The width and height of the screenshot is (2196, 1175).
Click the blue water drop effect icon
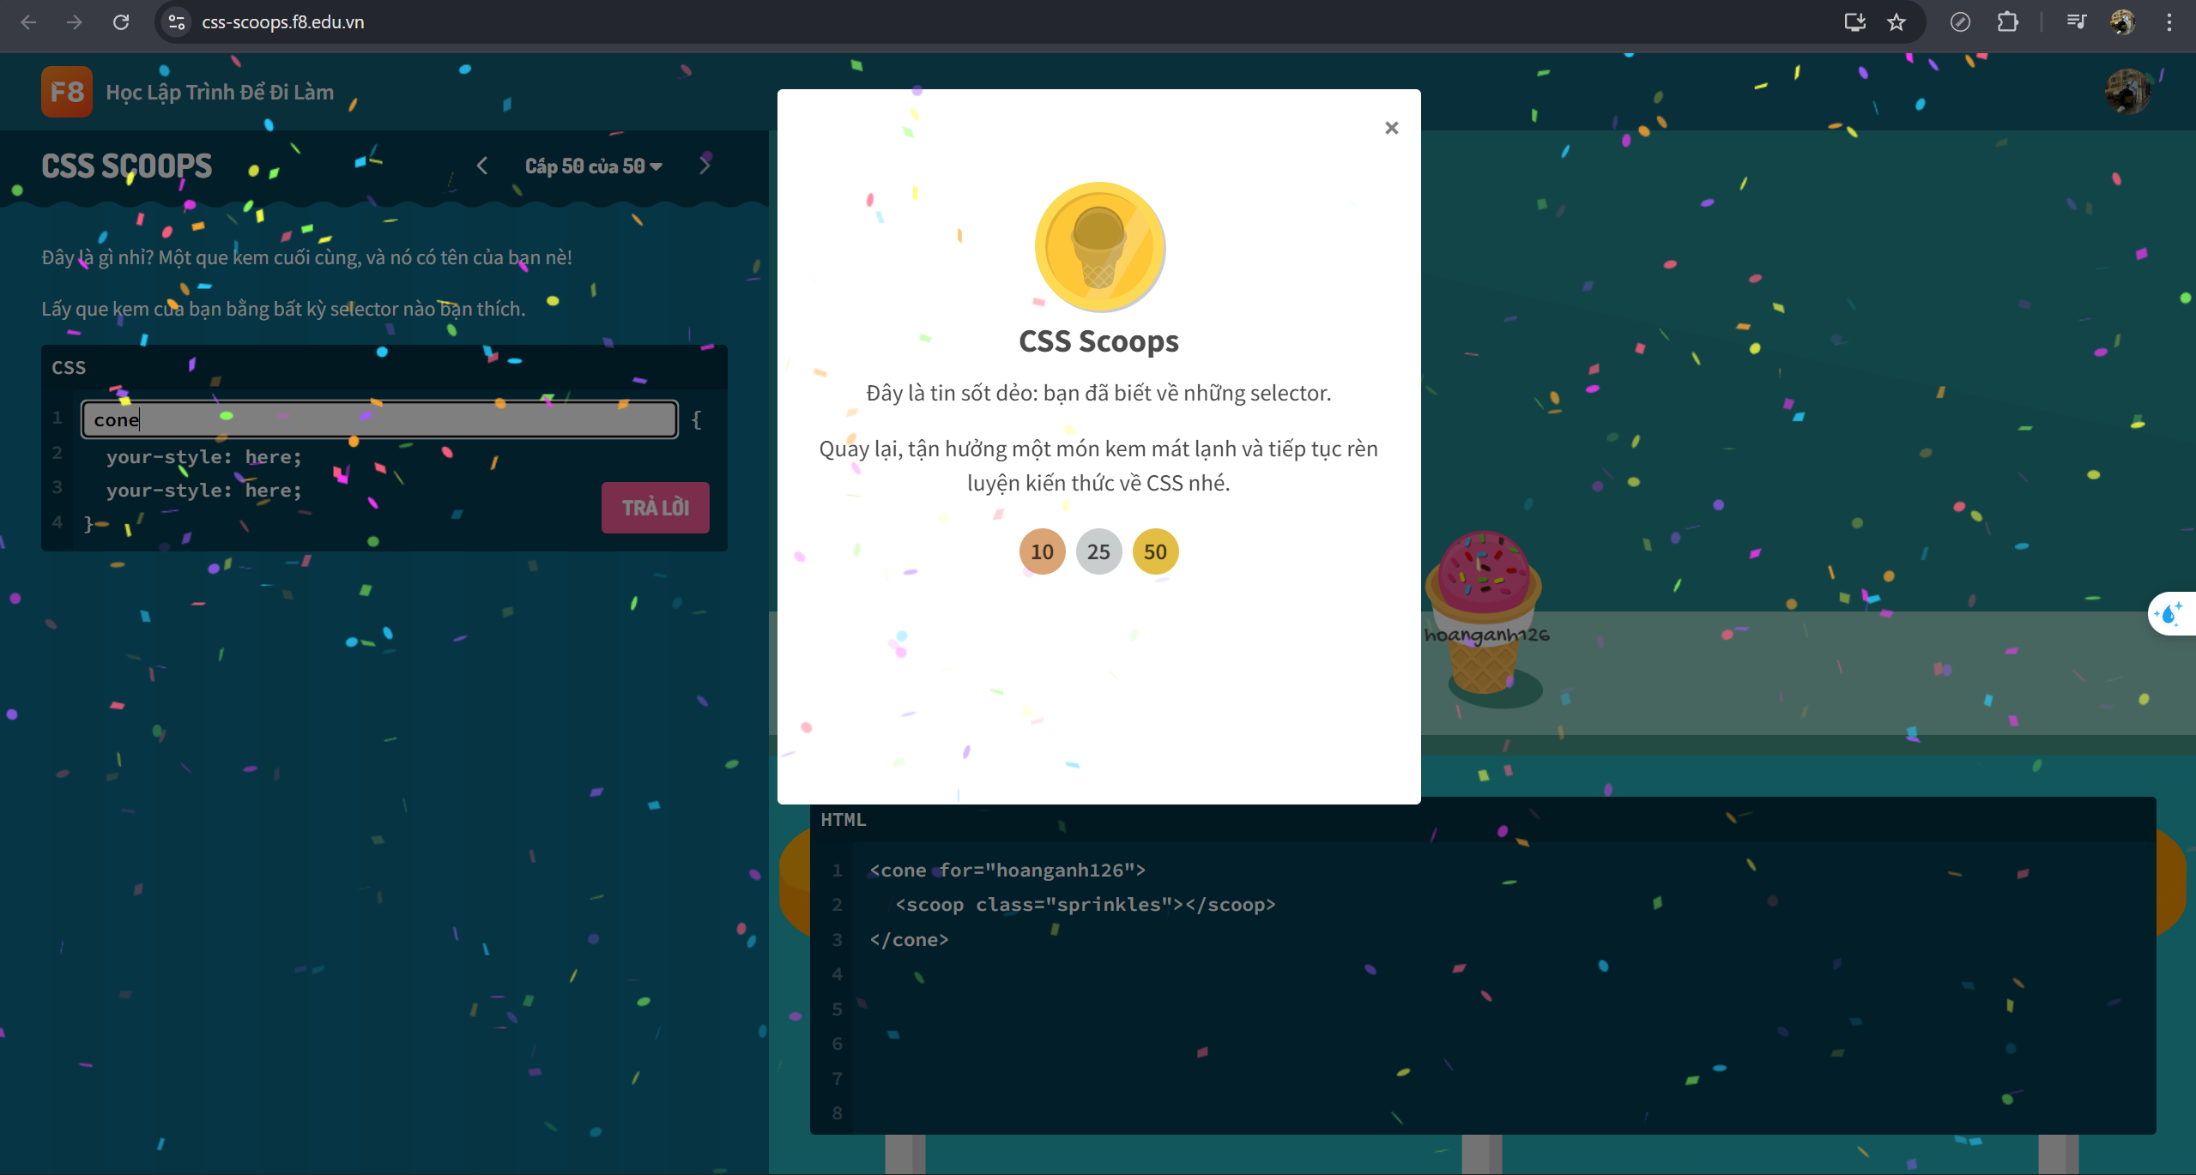(x=2169, y=612)
